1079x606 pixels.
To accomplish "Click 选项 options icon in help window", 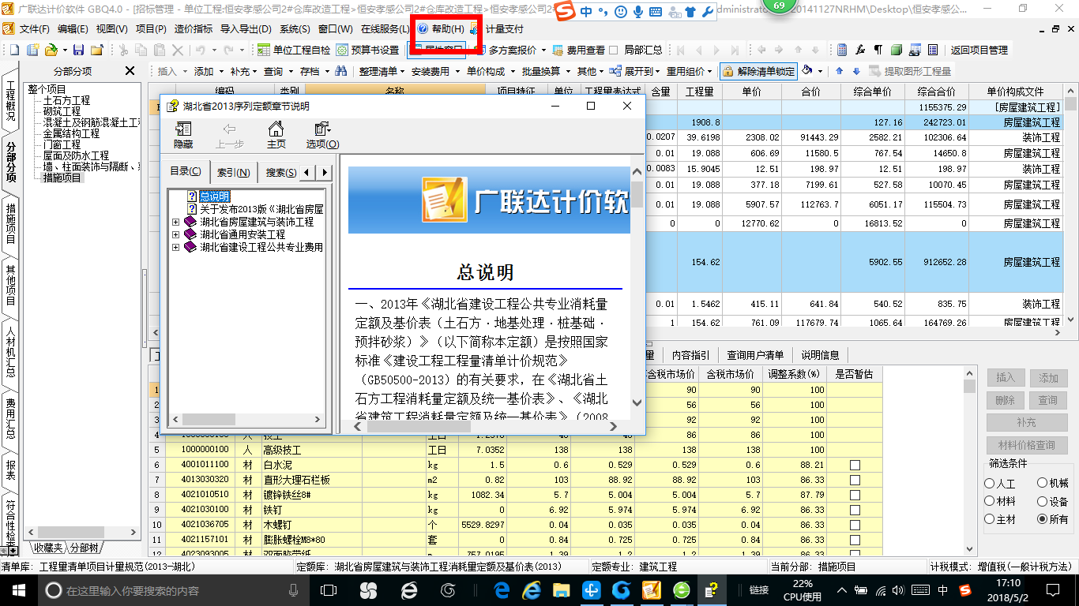I will click(322, 135).
